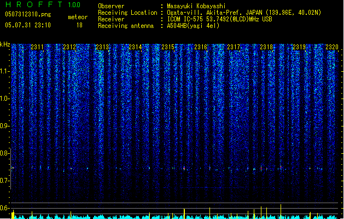Select the filename 0507312310.png
344x219 pixels.
coord(28,14)
